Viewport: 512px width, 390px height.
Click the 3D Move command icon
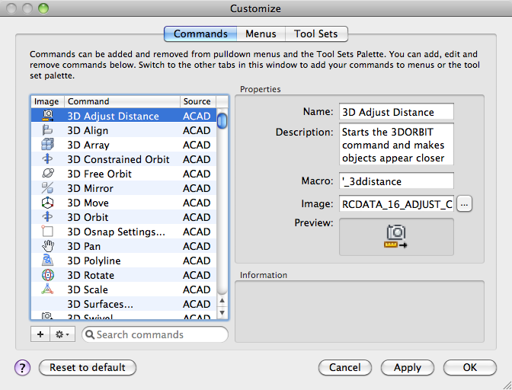point(47,203)
